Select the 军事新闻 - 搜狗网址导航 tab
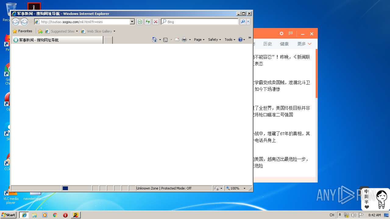The width and height of the screenshot is (390, 219). 57,40
